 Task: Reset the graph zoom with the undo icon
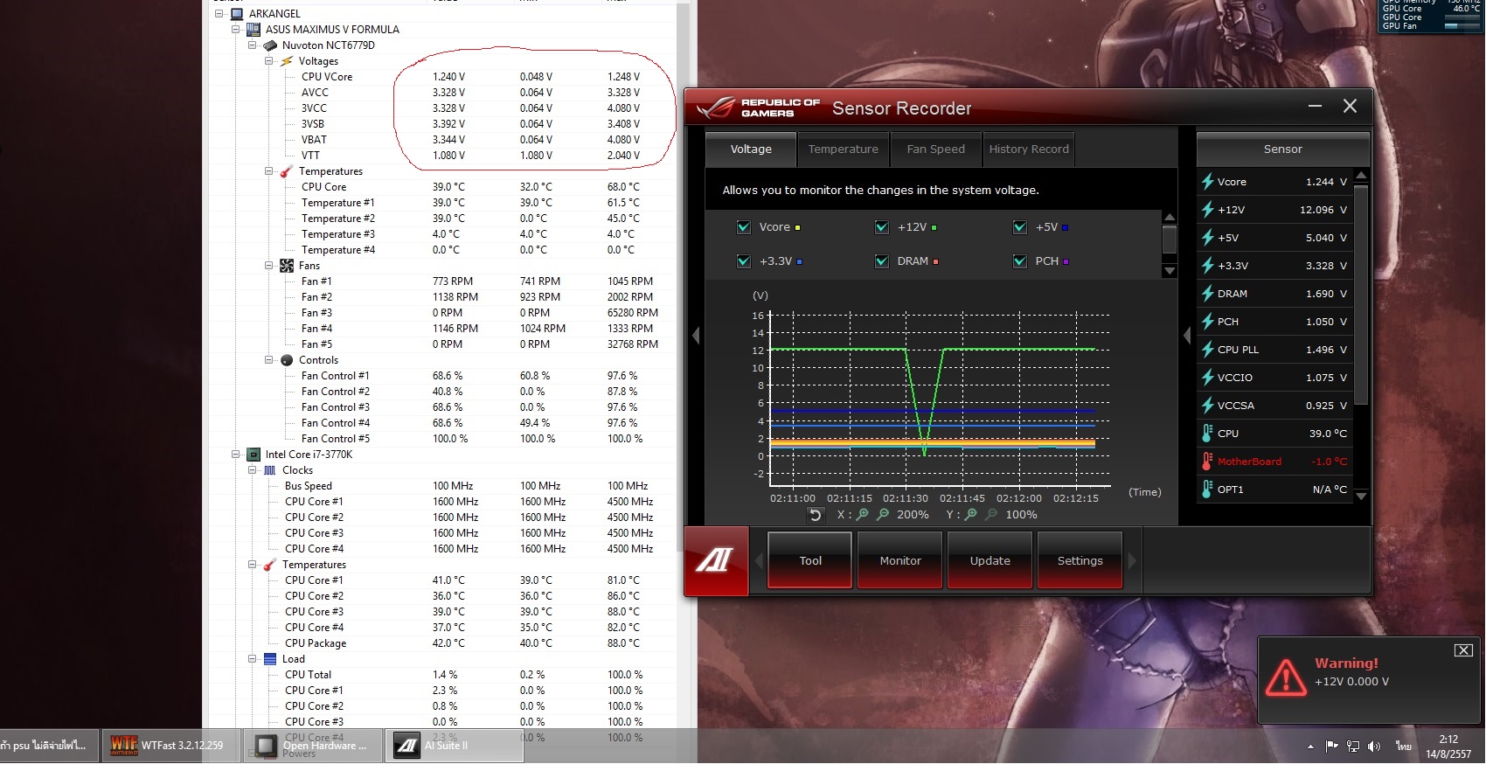[x=816, y=515]
